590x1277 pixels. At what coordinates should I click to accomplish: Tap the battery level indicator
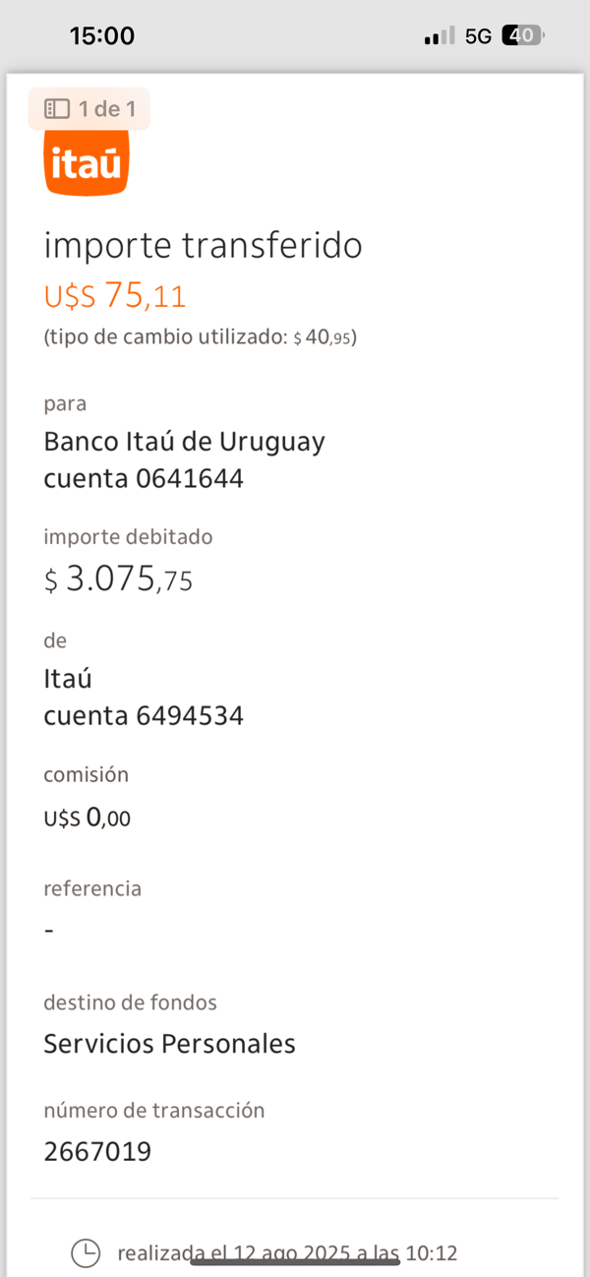[522, 36]
